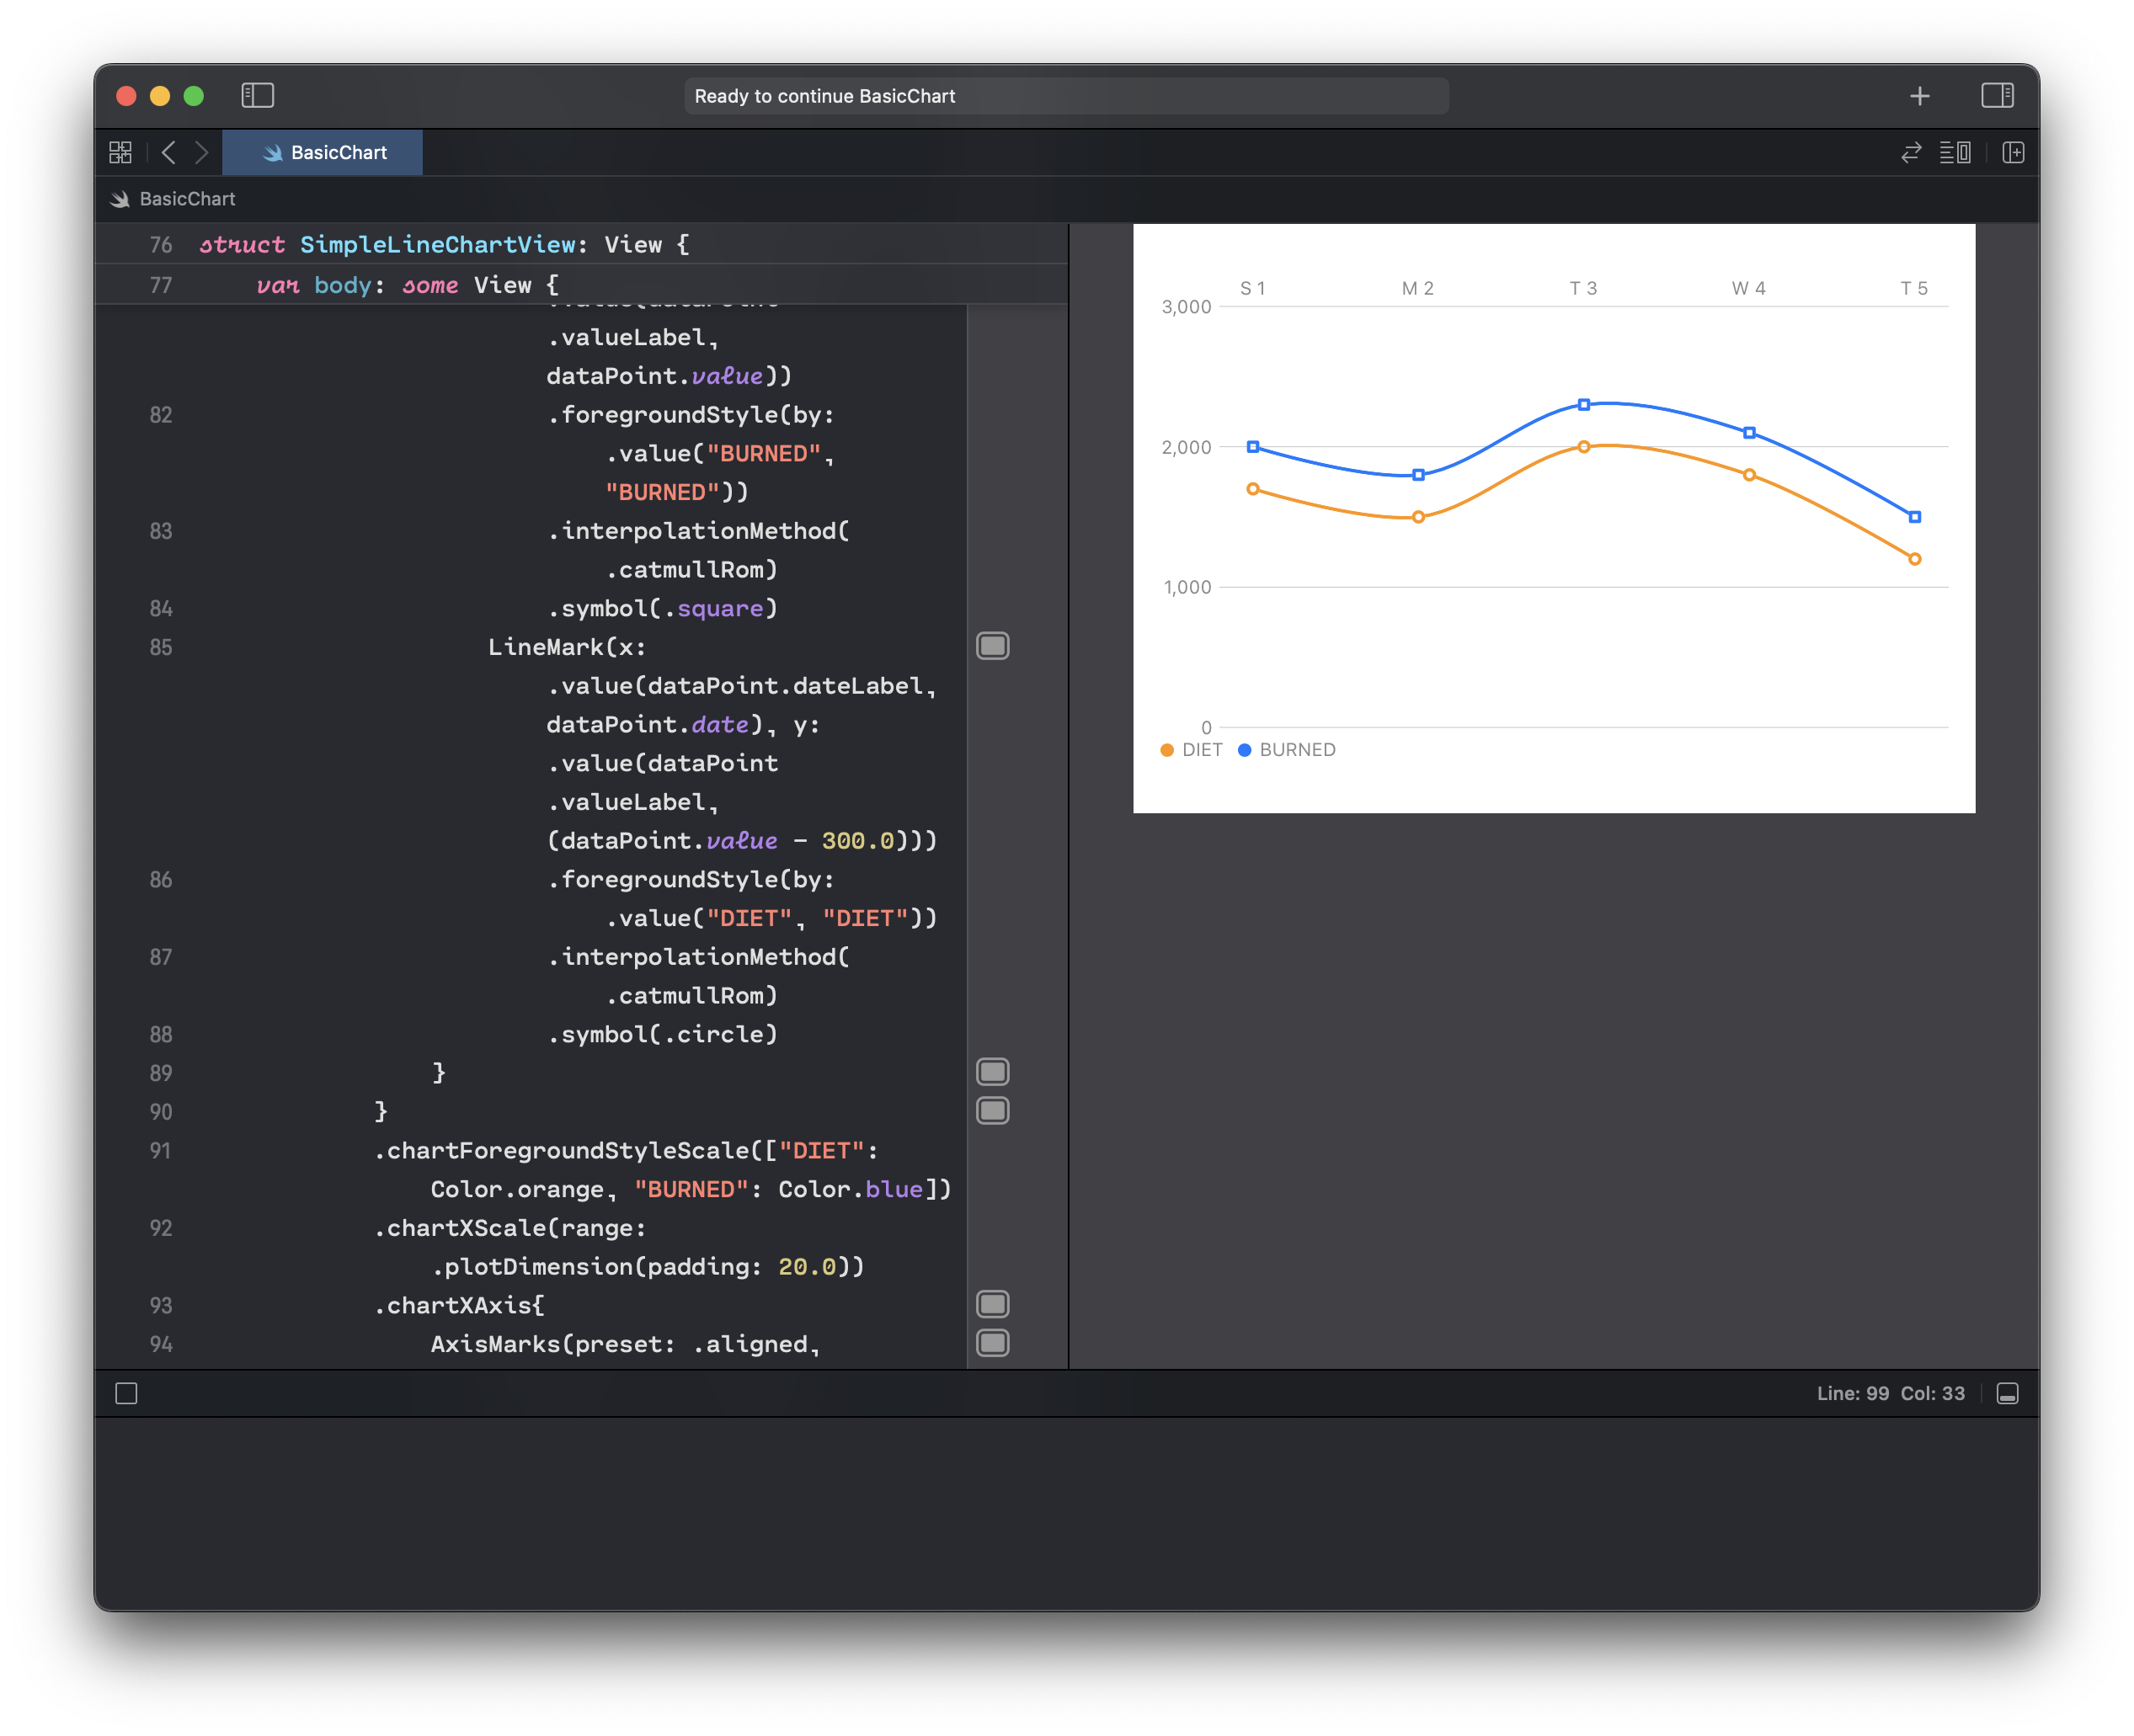This screenshot has width=2134, height=1736.
Task: Toggle the right panel from the title bar
Action: click(x=1999, y=95)
